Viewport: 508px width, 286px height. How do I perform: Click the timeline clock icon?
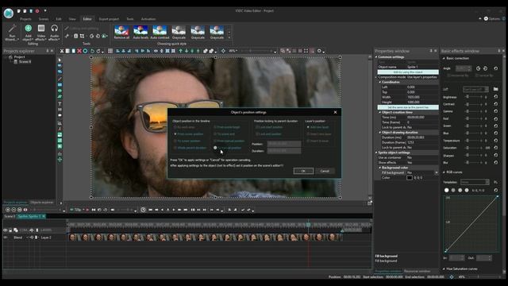point(143,210)
